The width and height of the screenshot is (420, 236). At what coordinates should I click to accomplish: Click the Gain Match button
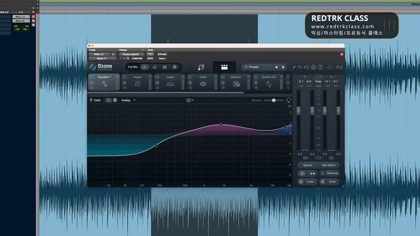pos(329,165)
